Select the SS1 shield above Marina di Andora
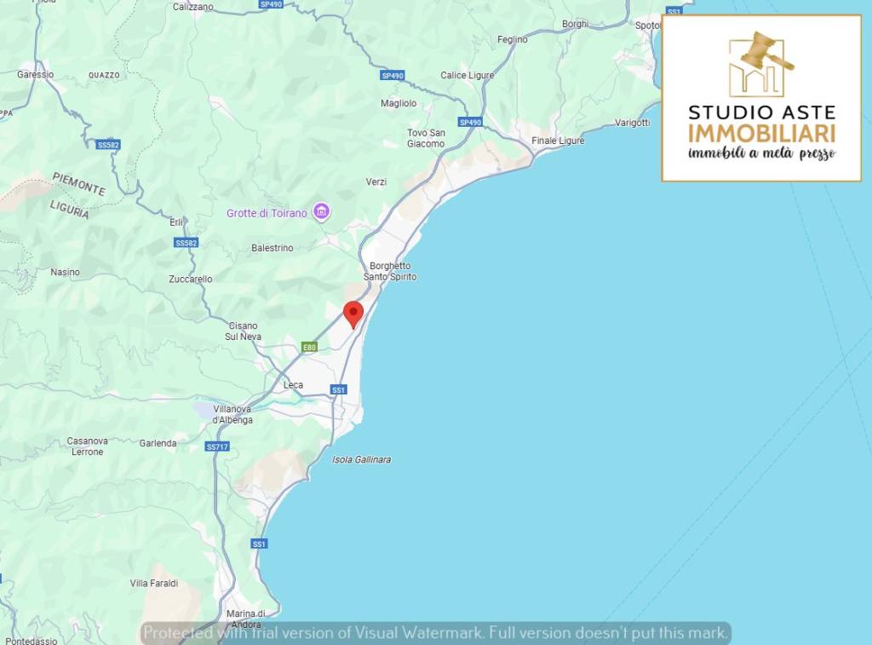The width and height of the screenshot is (872, 645). (259, 544)
